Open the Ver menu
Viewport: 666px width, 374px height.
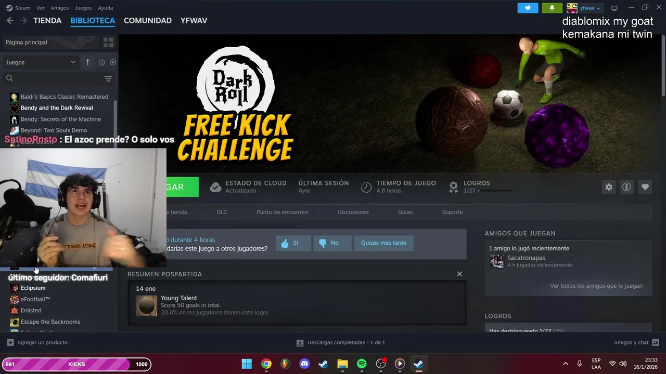pyautogui.click(x=41, y=8)
